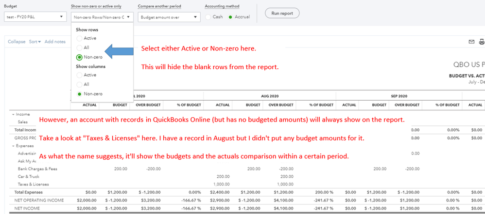Open the Sort dropdown
Viewport: 485px width, 214px height.
pos(35,42)
